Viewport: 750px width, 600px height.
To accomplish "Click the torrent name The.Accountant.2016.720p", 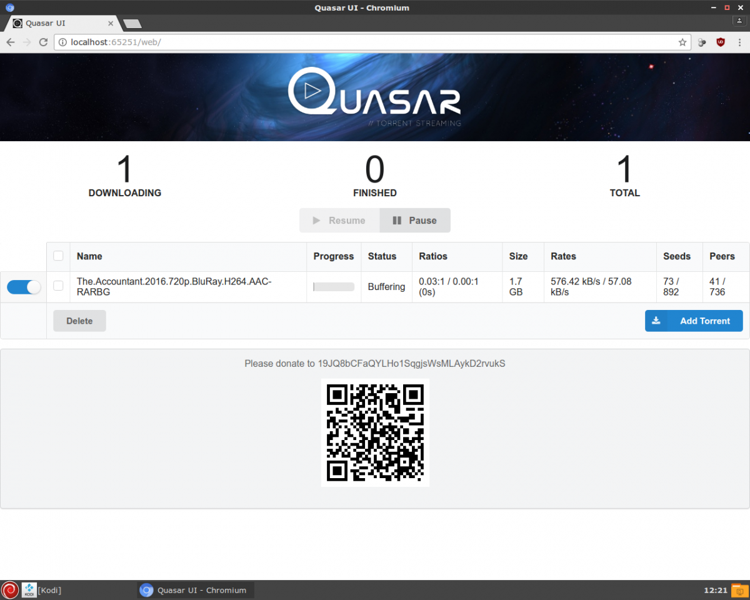I will point(174,287).
